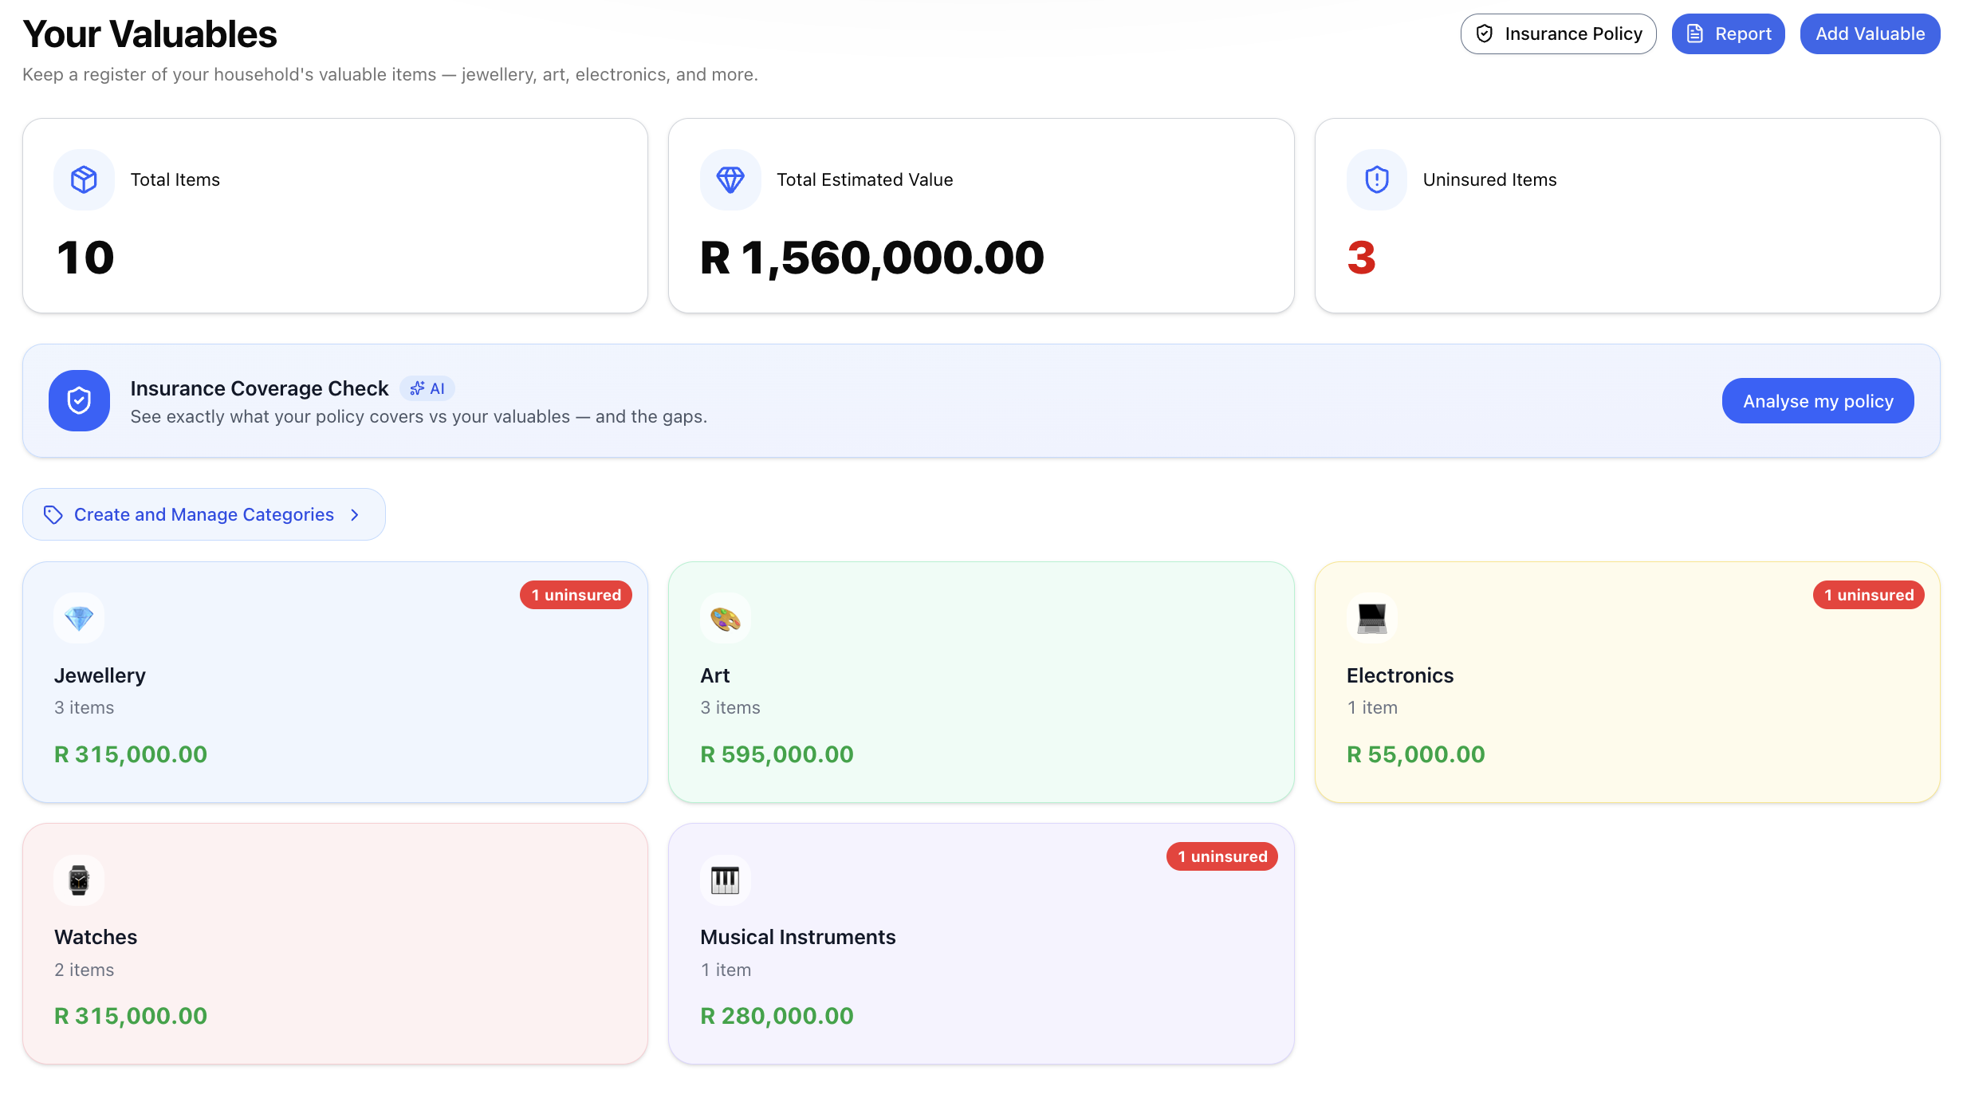
Task: Click Analyse my policy button
Action: coord(1818,401)
